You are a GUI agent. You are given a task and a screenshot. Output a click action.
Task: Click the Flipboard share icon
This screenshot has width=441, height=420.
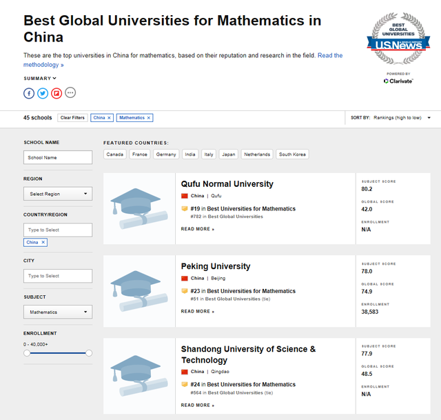57,92
